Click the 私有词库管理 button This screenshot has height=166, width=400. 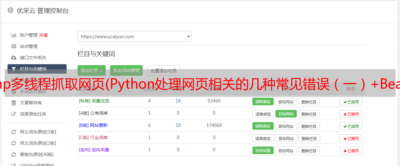[126, 70]
